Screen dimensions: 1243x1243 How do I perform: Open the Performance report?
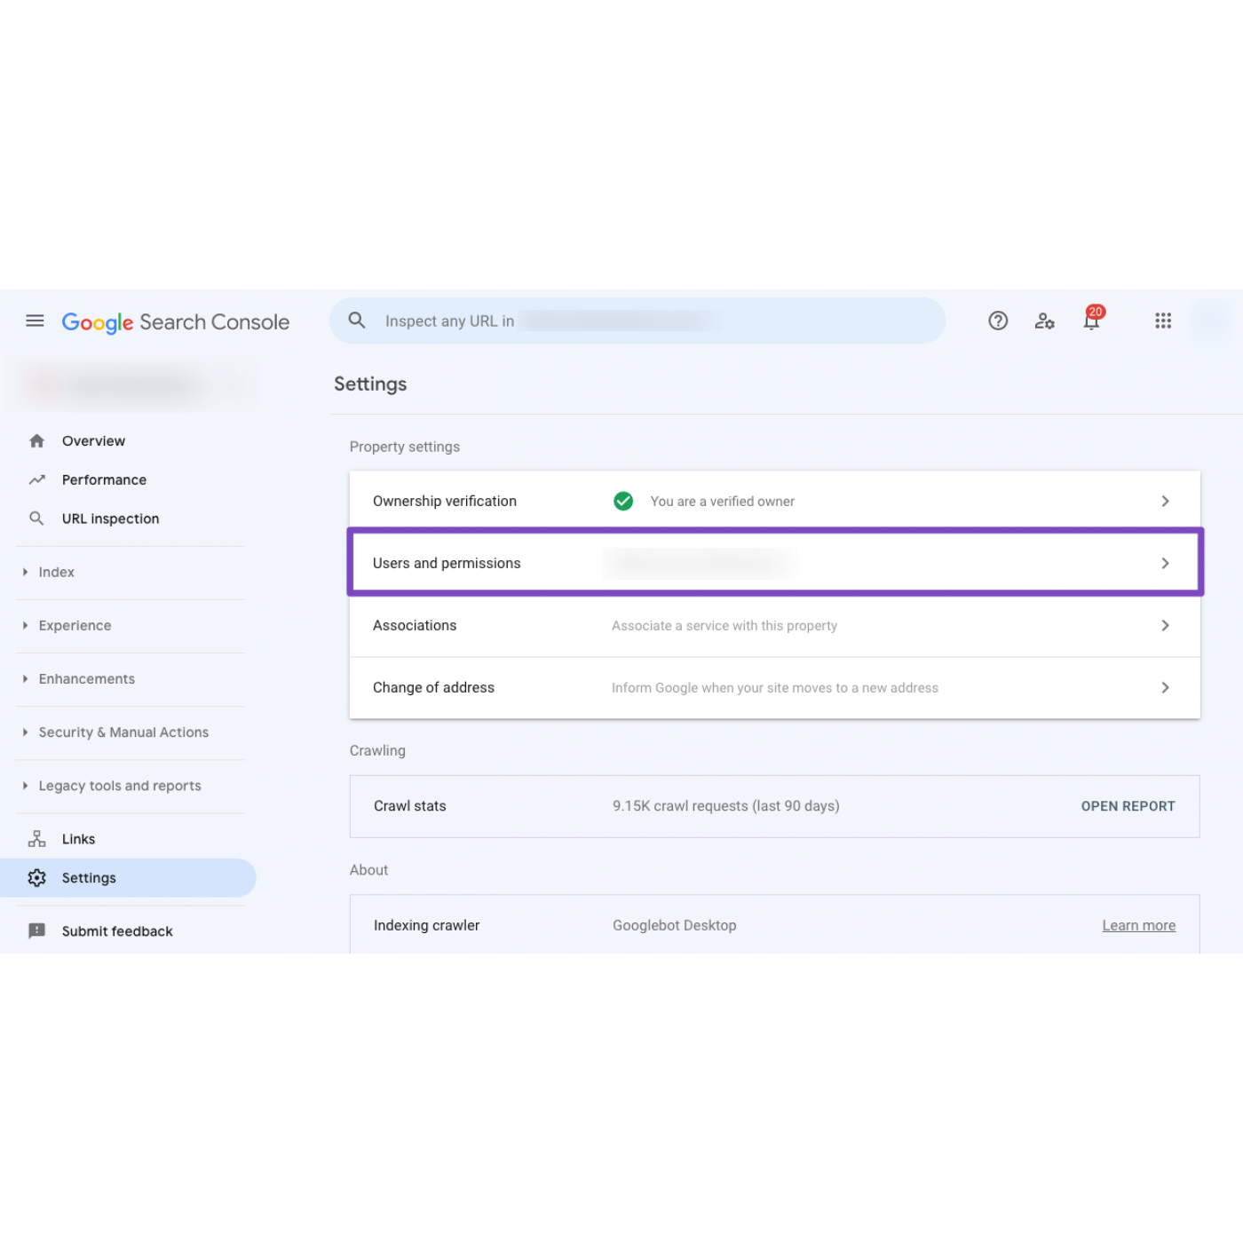(104, 480)
